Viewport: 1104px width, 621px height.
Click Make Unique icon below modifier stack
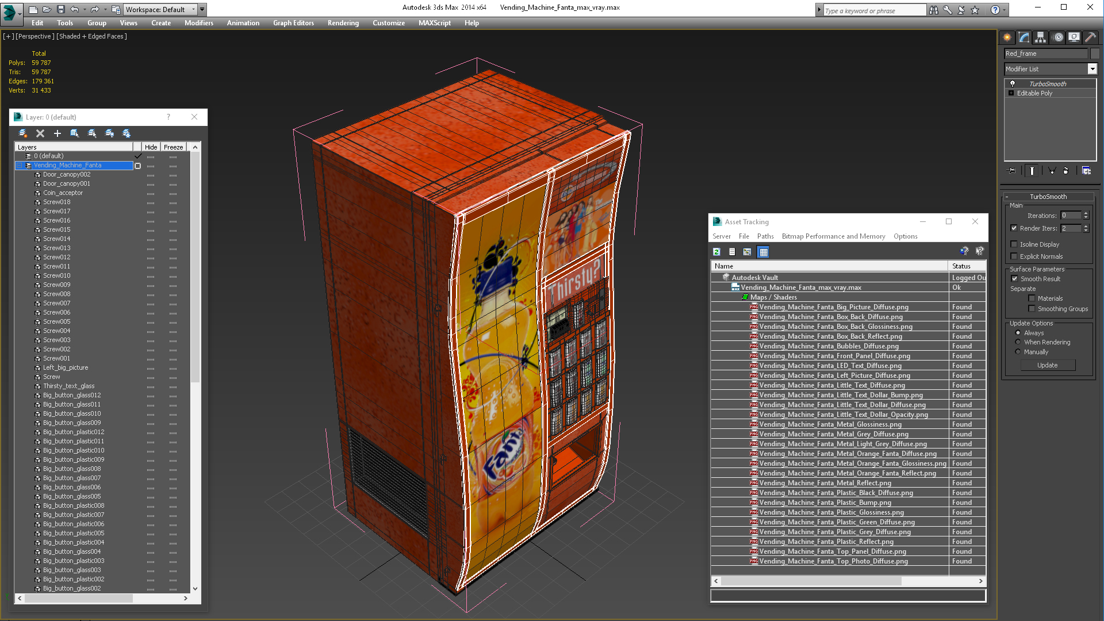[1052, 171]
